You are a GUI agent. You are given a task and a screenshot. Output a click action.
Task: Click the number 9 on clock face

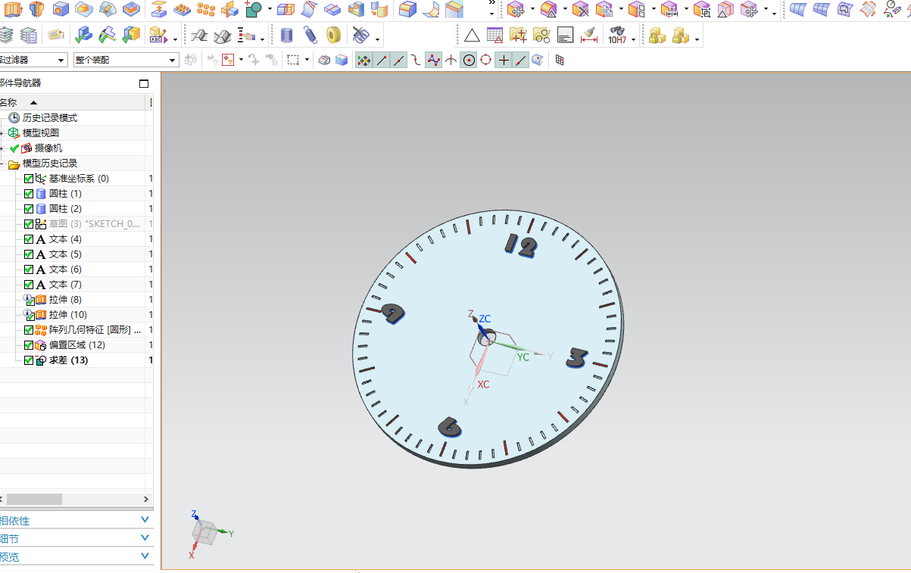click(x=392, y=314)
